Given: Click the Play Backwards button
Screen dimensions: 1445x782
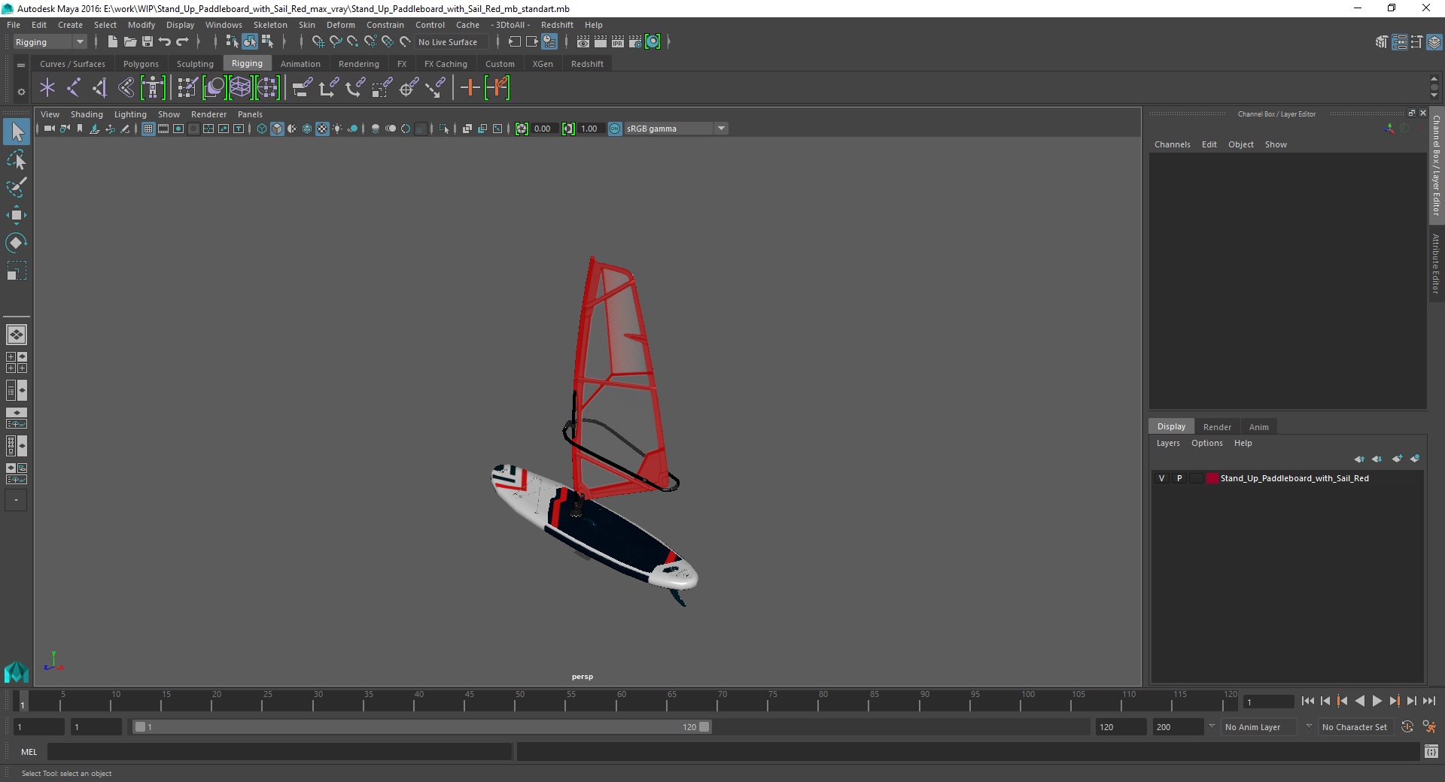Looking at the screenshot, I should click(1359, 701).
